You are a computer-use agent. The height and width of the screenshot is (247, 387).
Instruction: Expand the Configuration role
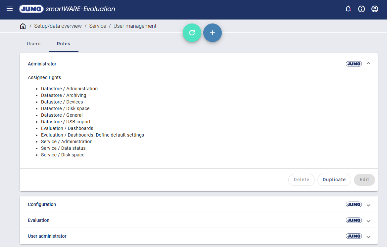point(368,205)
